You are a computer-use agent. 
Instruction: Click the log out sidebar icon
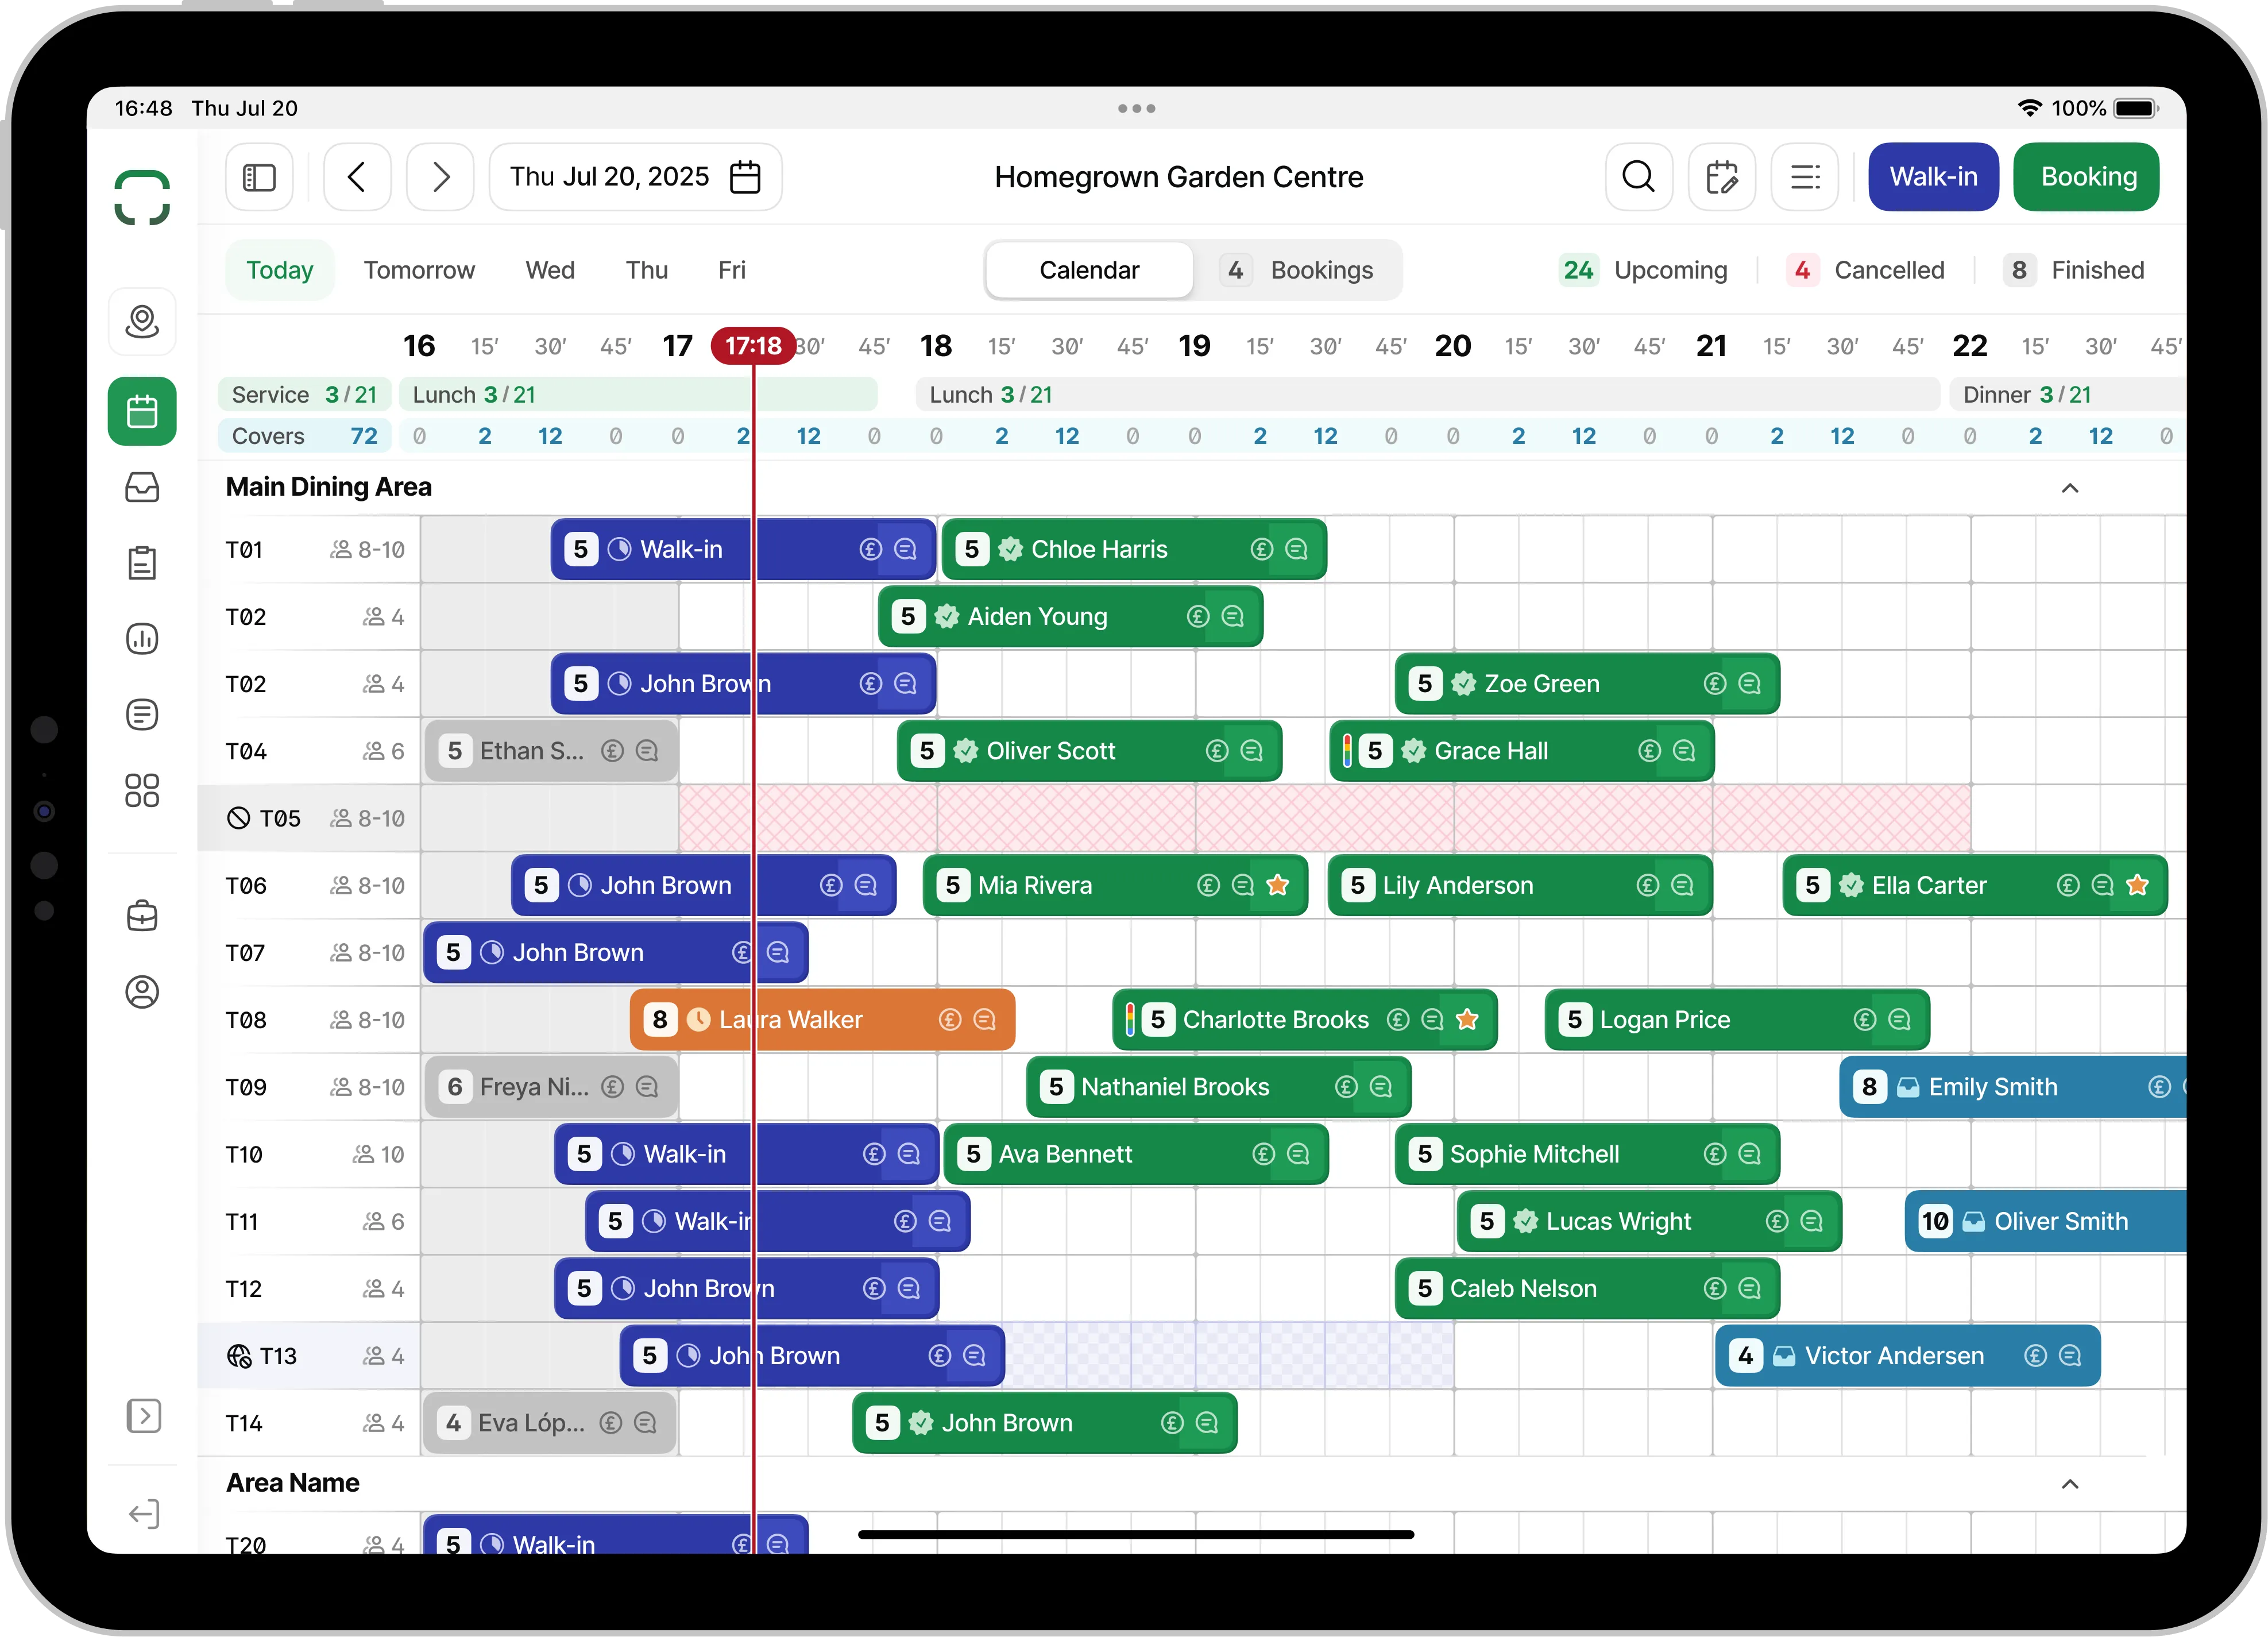[x=143, y=1514]
